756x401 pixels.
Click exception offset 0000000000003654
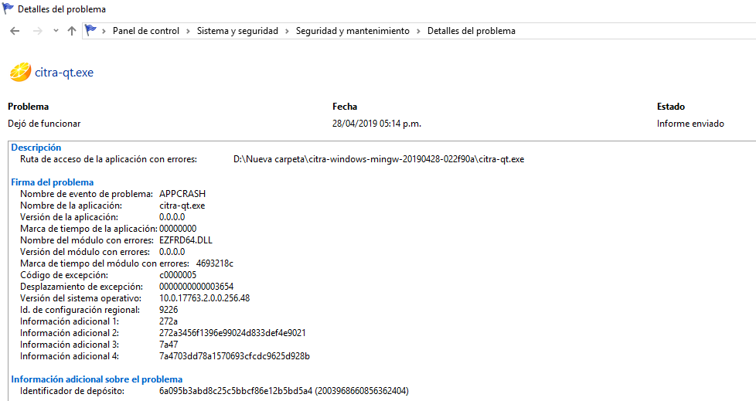(196, 287)
